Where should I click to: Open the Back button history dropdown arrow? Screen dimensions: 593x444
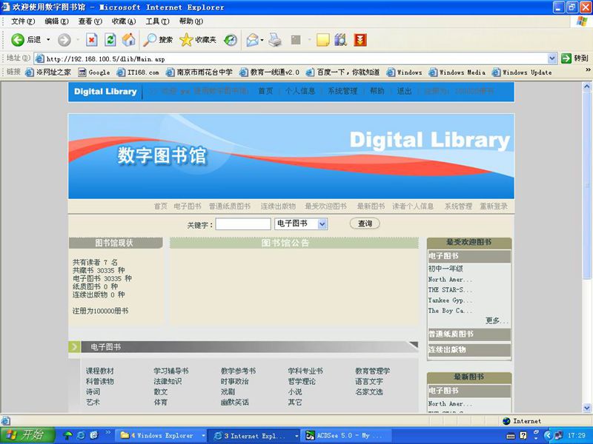pyautogui.click(x=49, y=40)
